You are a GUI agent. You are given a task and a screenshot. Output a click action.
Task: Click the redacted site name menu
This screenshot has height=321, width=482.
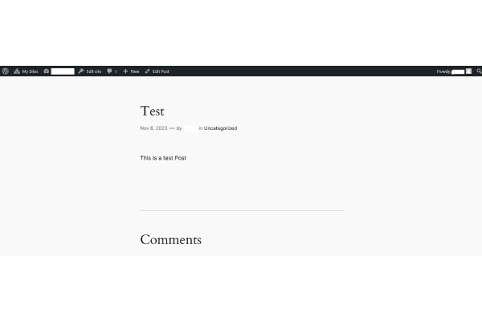pos(63,71)
